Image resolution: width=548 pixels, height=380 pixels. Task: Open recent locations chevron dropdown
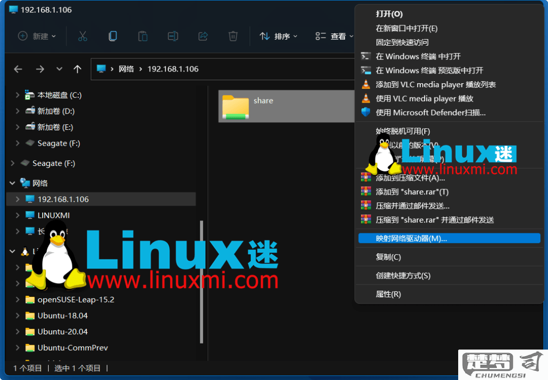pyautogui.click(x=59, y=69)
